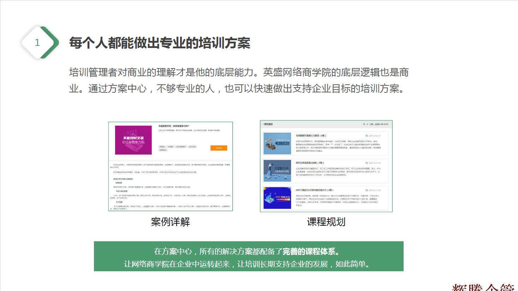
Task: Click the 互联网时代的执行力建设（4集） course title
Action: click(311, 136)
